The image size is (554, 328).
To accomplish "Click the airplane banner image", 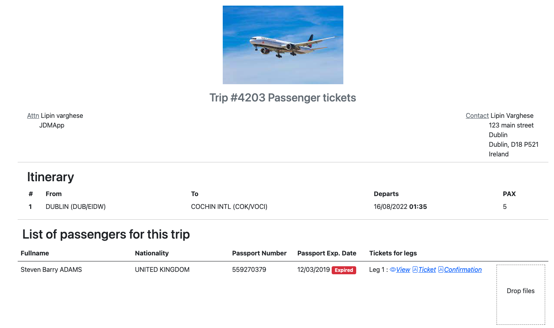I will (283, 45).
